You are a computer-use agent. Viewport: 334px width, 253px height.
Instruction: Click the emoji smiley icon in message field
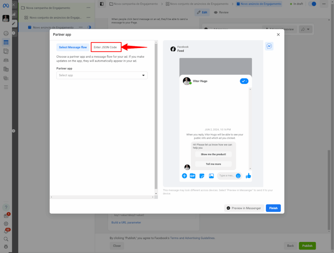(x=238, y=176)
